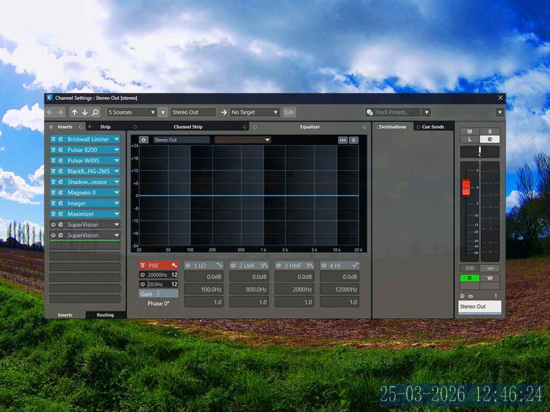The height and width of the screenshot is (412, 550).
Task: Click the reset equalizer icon above the graph
Action: pos(343,140)
